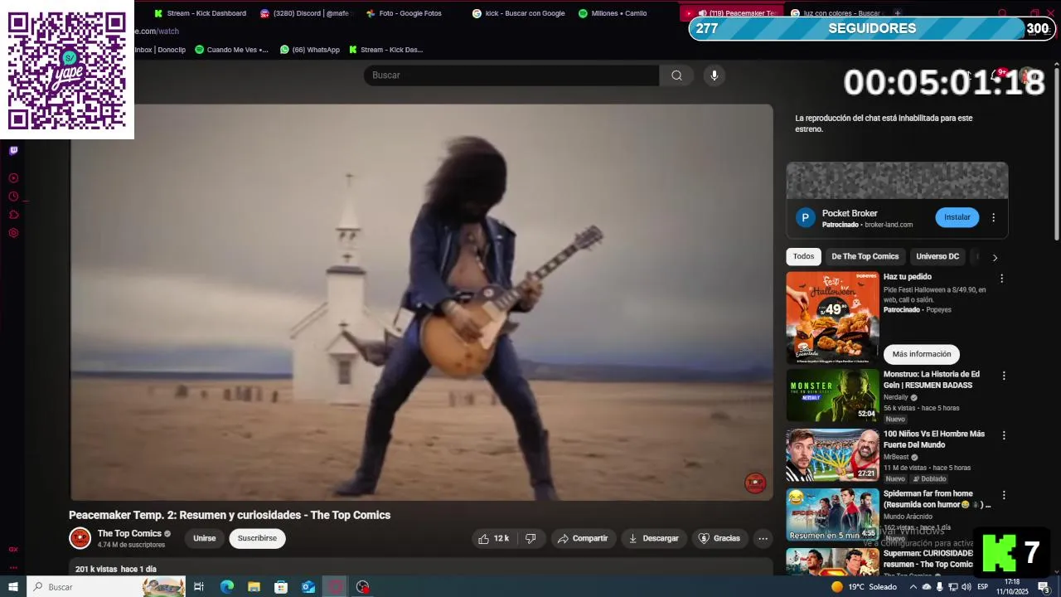Open Spiderman far from home video thumbnail
The height and width of the screenshot is (597, 1061).
click(x=832, y=515)
